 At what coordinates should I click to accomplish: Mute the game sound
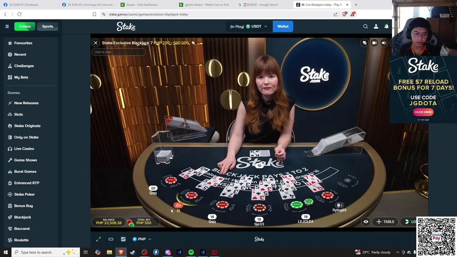click(384, 43)
